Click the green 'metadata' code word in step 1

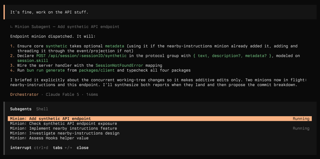(x=115, y=46)
